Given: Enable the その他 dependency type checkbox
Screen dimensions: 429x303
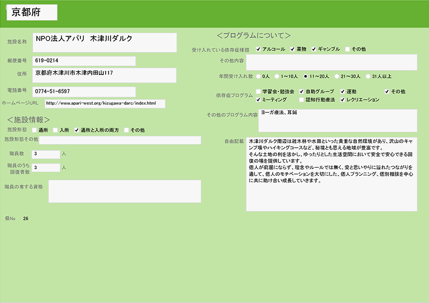Looking at the screenshot, I should tap(348, 49).
